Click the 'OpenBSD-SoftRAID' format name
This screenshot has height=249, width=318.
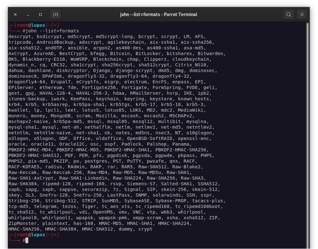tap(150, 139)
